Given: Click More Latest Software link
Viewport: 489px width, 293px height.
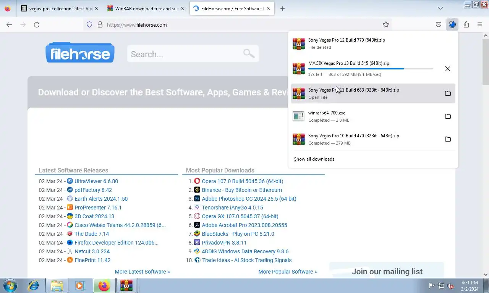Looking at the screenshot, I should coord(142,272).
